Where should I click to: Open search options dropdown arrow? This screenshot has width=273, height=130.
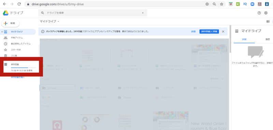143,13
